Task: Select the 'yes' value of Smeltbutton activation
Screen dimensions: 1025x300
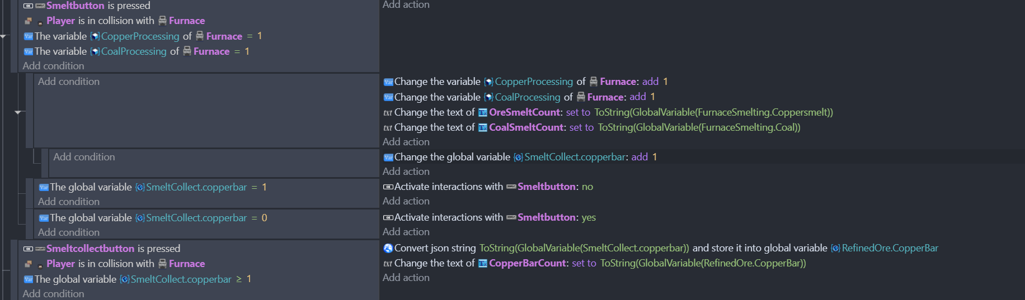Action: [589, 217]
